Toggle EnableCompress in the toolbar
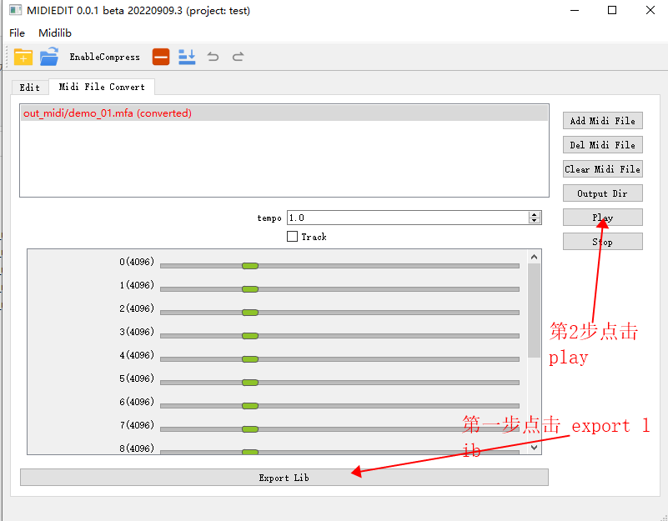The image size is (668, 521). [x=104, y=58]
